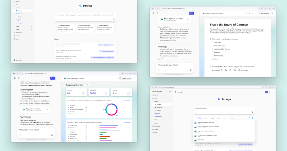Collapse the Shape the future of Contoso chat card
Screen dimensions: 287x151
pyautogui.click(x=188, y=19)
